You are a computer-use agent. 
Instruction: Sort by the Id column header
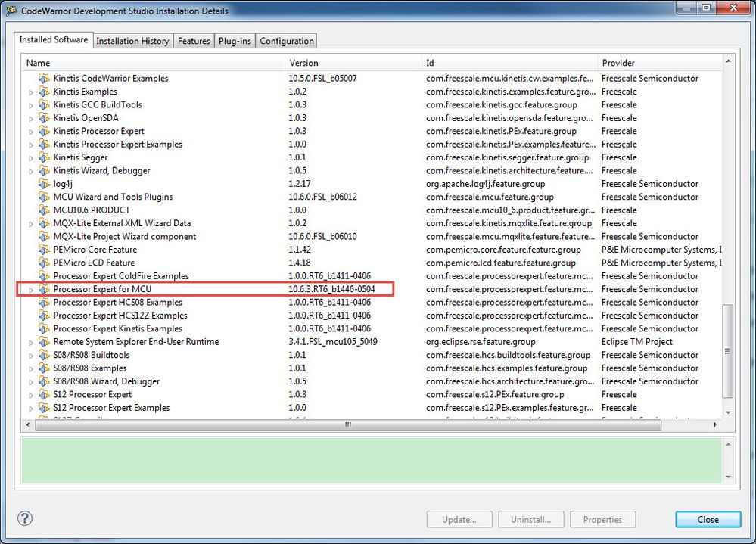click(509, 63)
